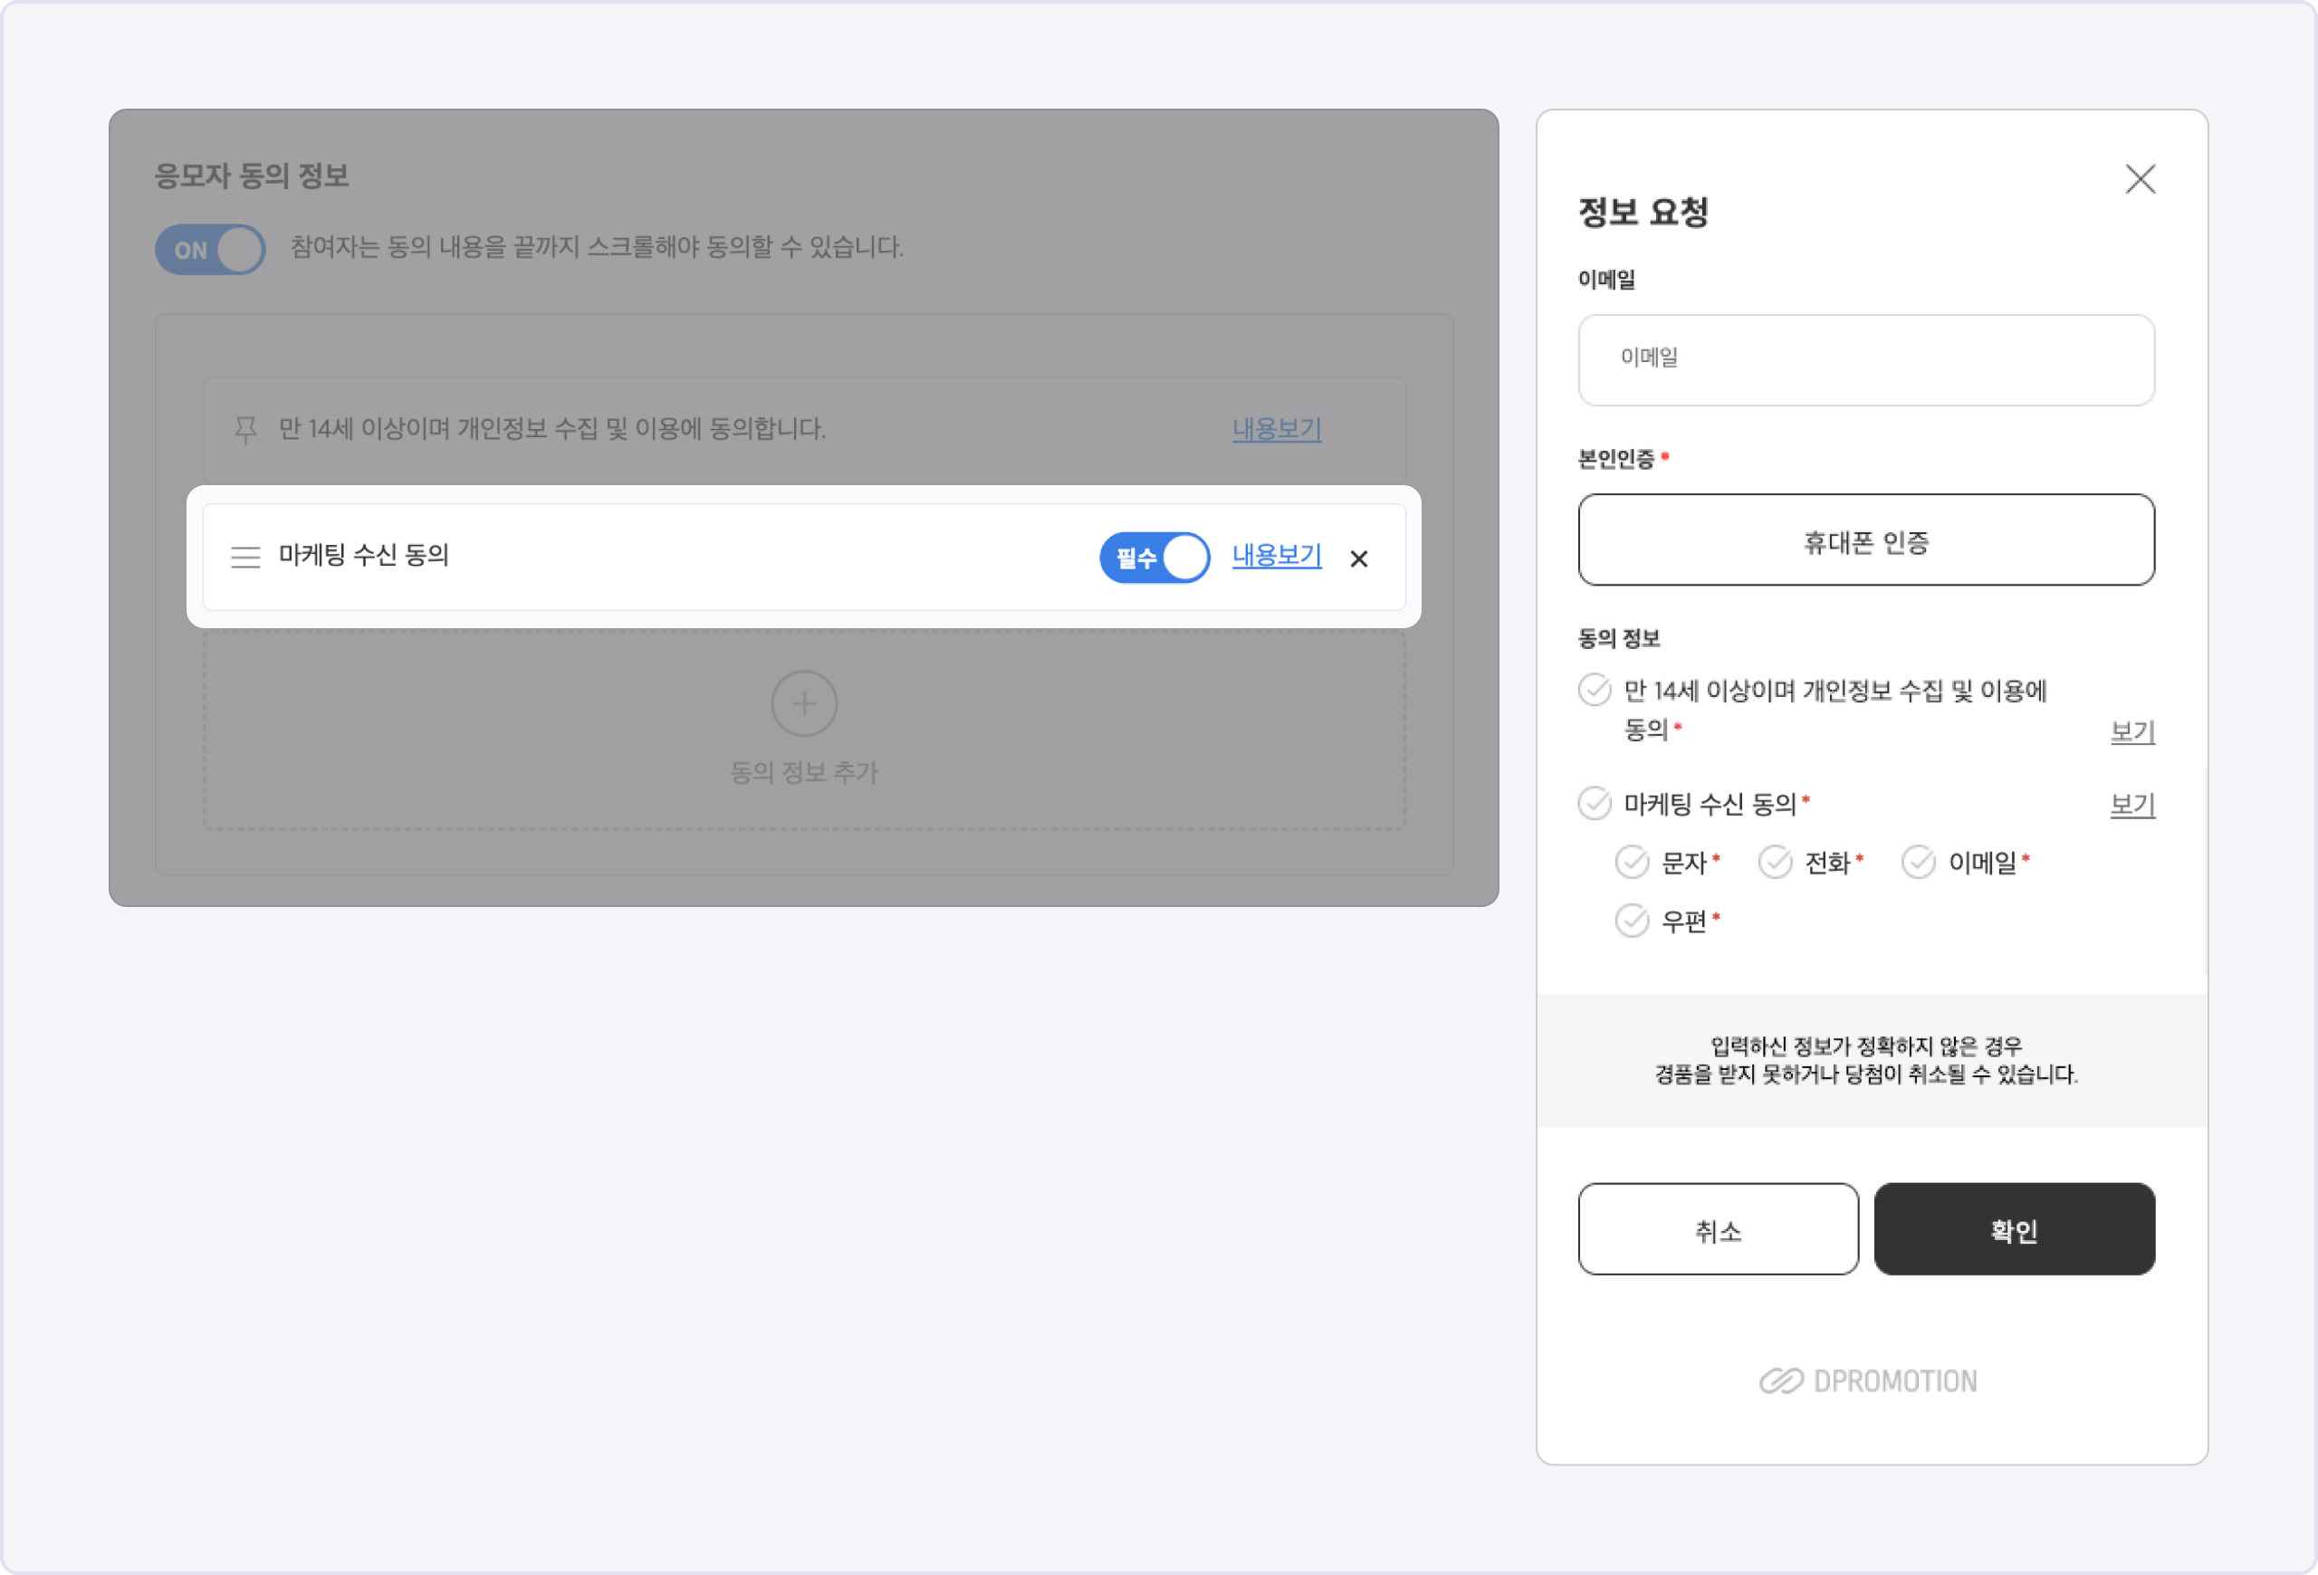
Task: Check the 전화 option
Action: pos(1776,863)
